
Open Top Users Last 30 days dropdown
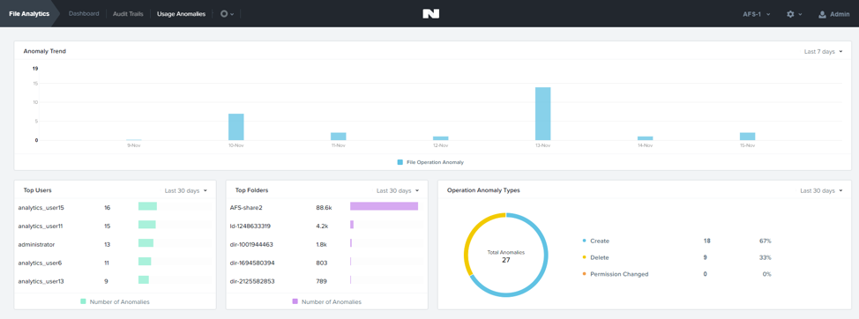coord(186,190)
